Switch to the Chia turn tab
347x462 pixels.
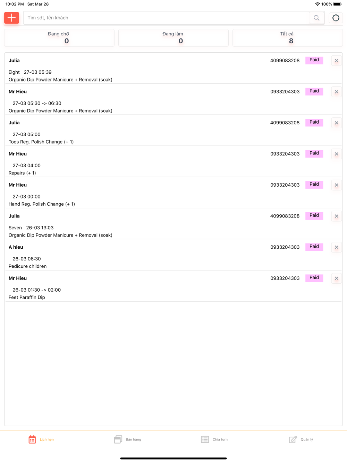(214, 439)
